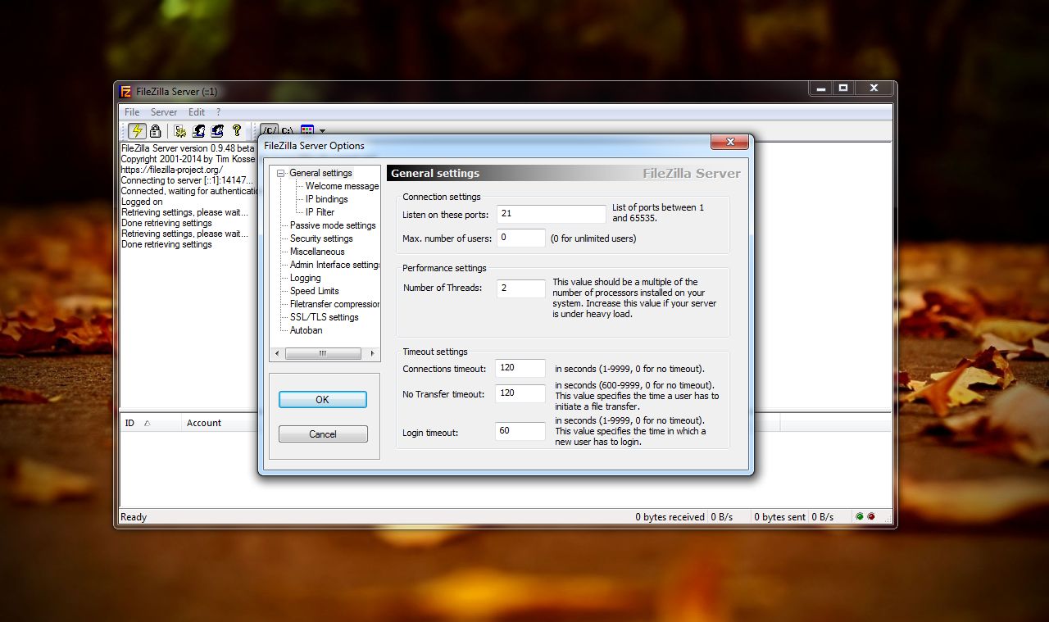Click '0 bytes received' in status bar

[670, 517]
